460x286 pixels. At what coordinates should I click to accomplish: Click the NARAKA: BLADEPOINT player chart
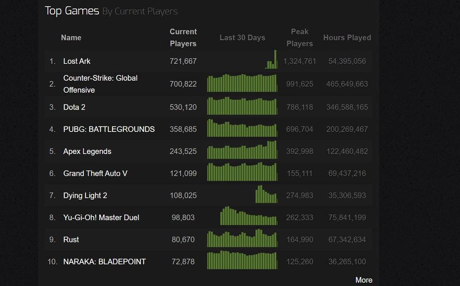point(242,260)
